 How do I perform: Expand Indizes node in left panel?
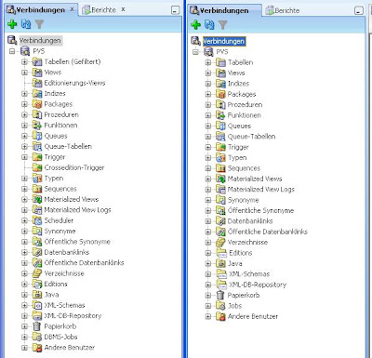pyautogui.click(x=24, y=94)
